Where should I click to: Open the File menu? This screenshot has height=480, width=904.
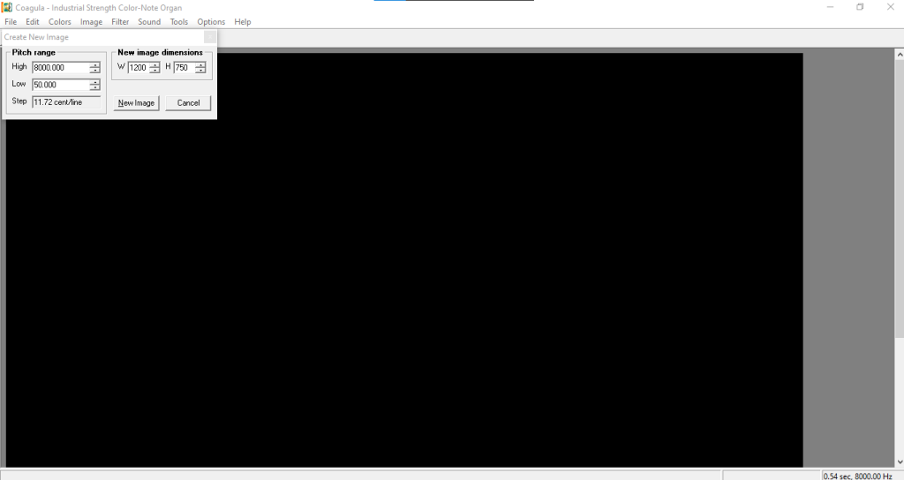(x=11, y=22)
